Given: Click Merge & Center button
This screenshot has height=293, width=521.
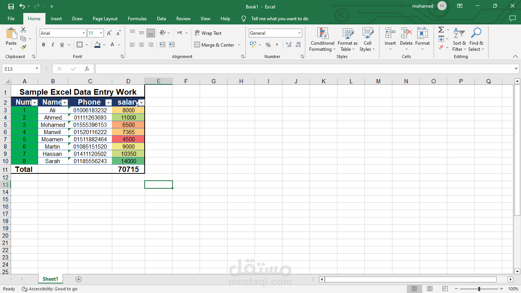Looking at the screenshot, I should [x=214, y=45].
